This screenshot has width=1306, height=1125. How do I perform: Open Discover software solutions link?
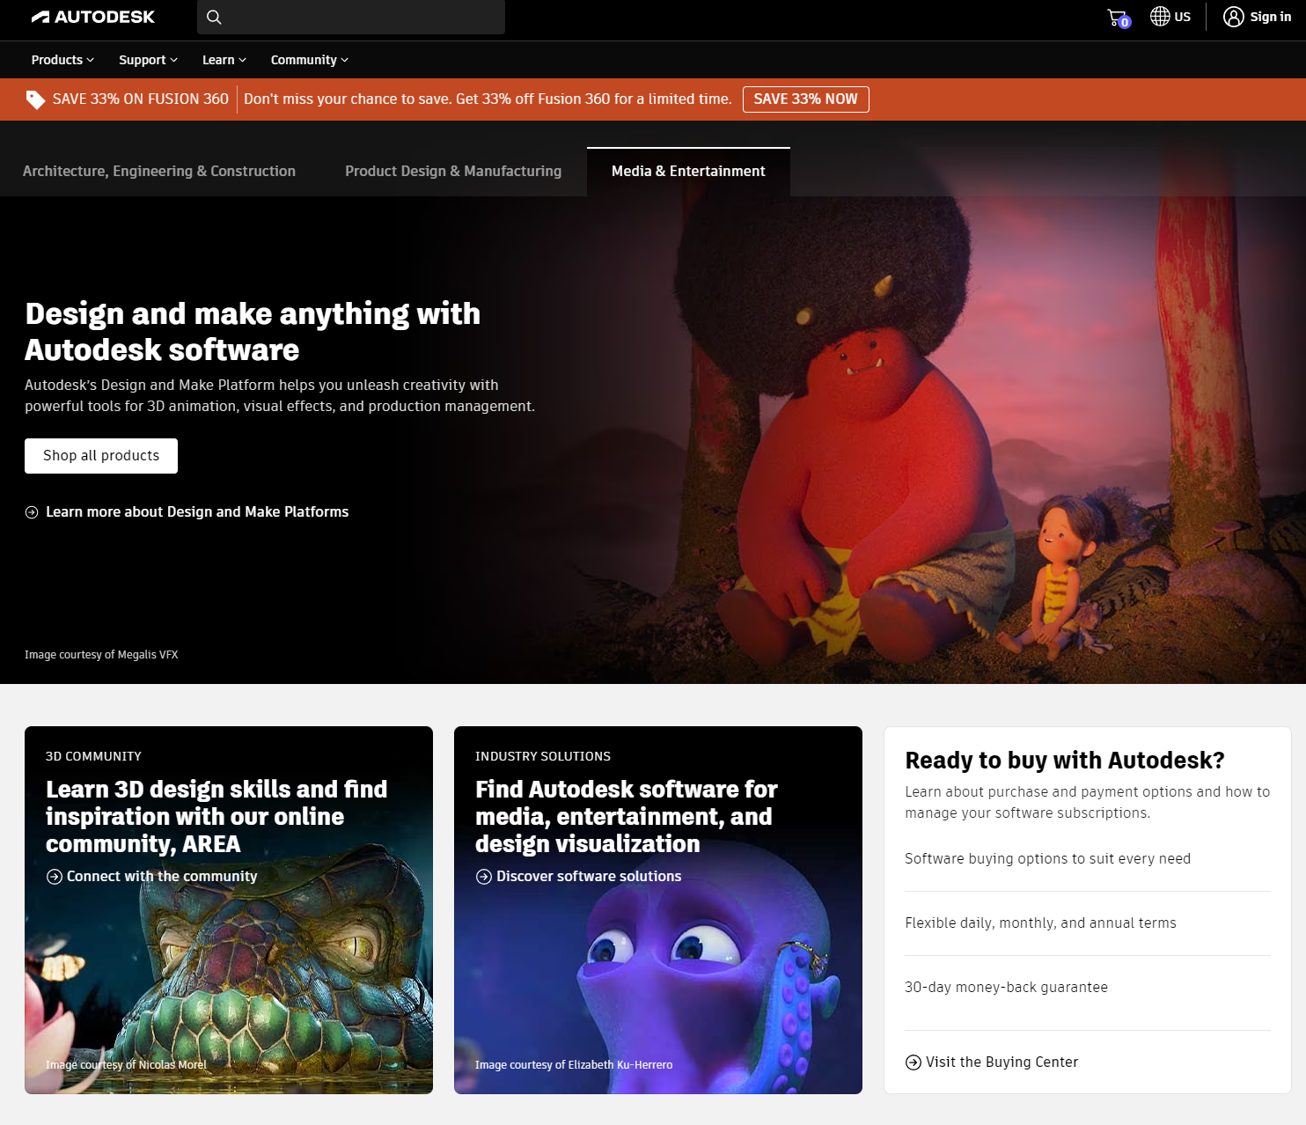pos(589,877)
